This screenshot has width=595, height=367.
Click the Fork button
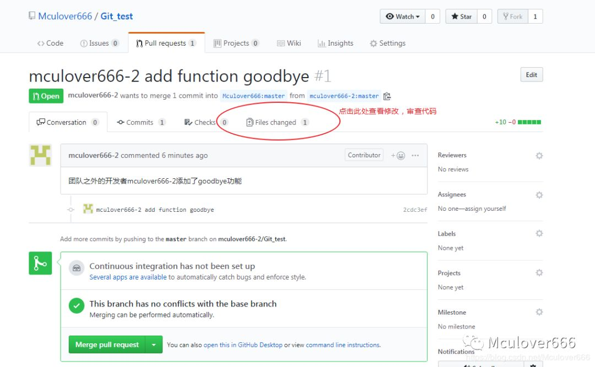pyautogui.click(x=513, y=17)
